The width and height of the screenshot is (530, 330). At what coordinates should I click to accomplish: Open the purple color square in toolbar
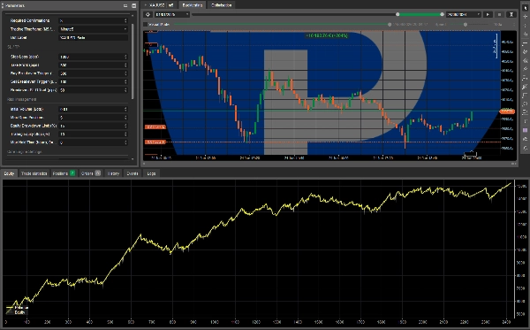tap(525, 130)
